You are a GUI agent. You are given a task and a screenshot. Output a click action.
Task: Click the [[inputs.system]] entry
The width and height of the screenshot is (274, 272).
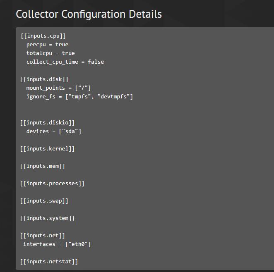coord(47,218)
